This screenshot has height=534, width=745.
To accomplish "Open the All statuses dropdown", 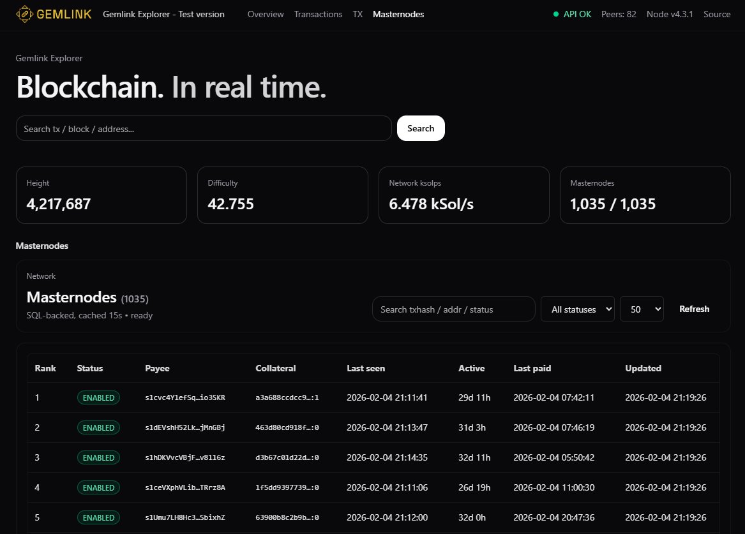I will (x=577, y=309).
